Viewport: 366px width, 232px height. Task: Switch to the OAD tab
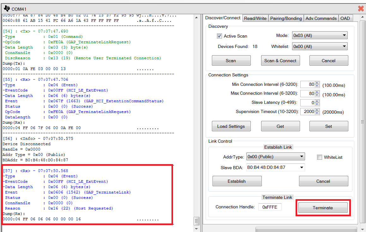coord(345,18)
